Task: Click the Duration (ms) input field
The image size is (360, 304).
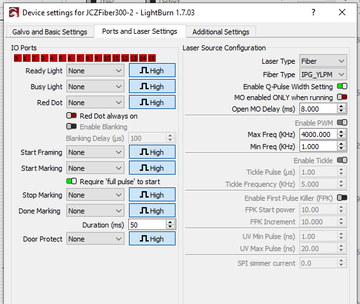Action: click(147, 225)
